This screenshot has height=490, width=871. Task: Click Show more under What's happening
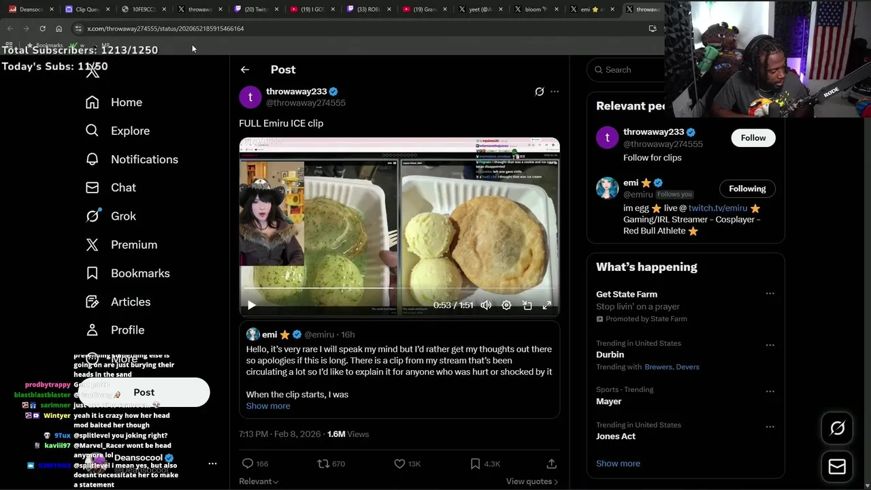pyautogui.click(x=618, y=463)
